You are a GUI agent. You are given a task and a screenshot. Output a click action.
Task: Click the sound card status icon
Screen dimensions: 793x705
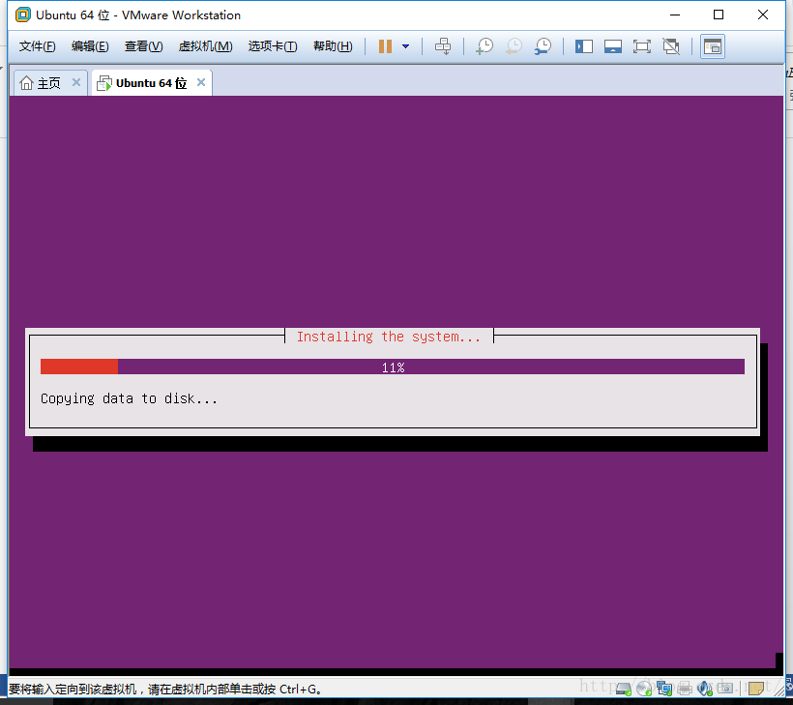click(704, 689)
